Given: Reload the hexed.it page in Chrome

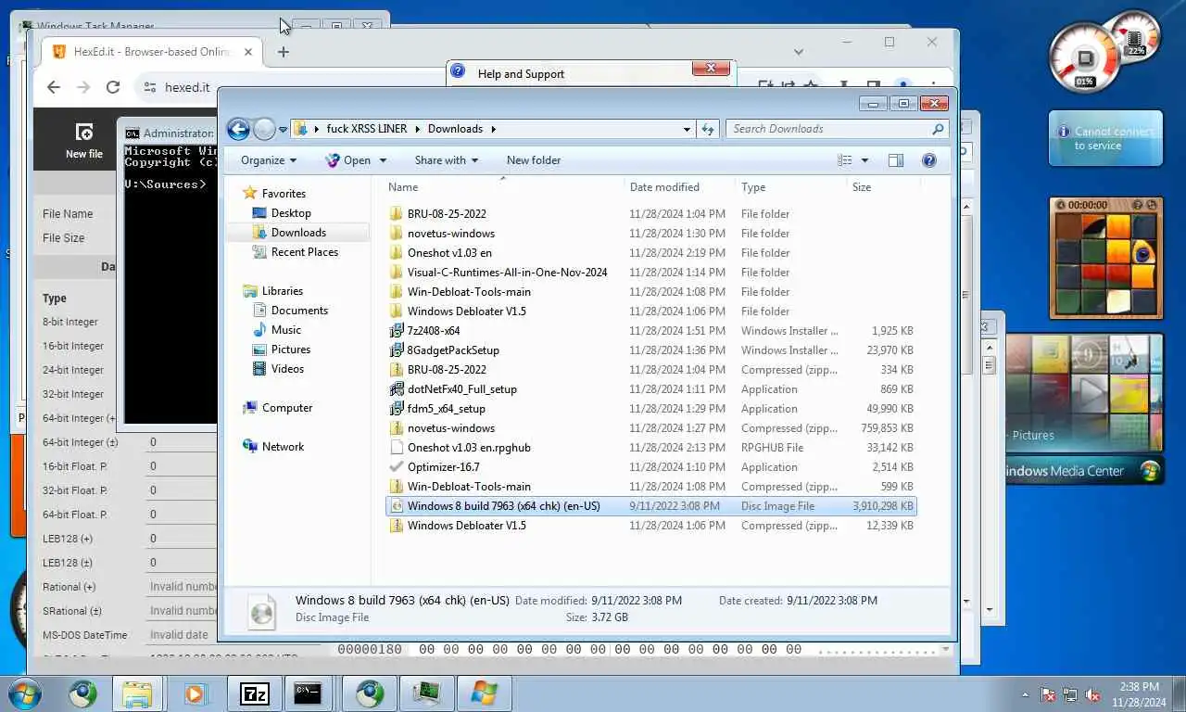Looking at the screenshot, I should [113, 87].
